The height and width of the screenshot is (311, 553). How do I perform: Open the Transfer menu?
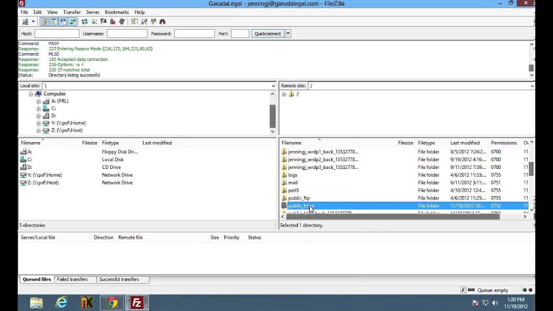coord(72,12)
